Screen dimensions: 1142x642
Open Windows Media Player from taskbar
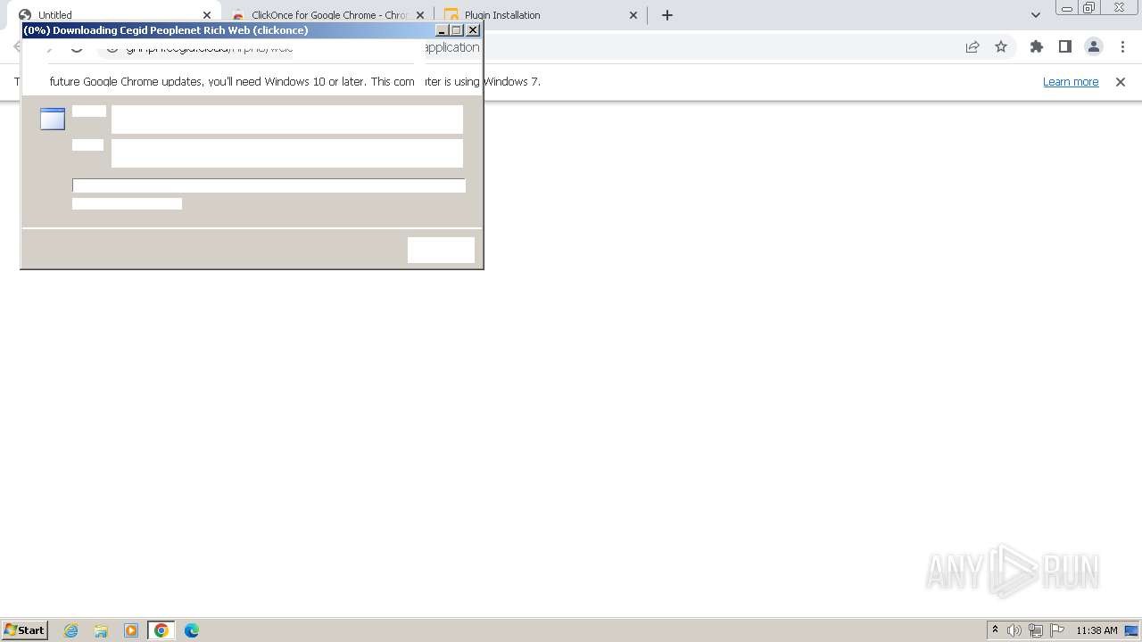point(131,630)
